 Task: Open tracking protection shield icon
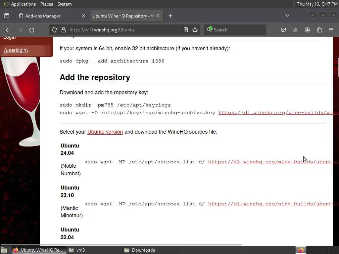pos(54,30)
